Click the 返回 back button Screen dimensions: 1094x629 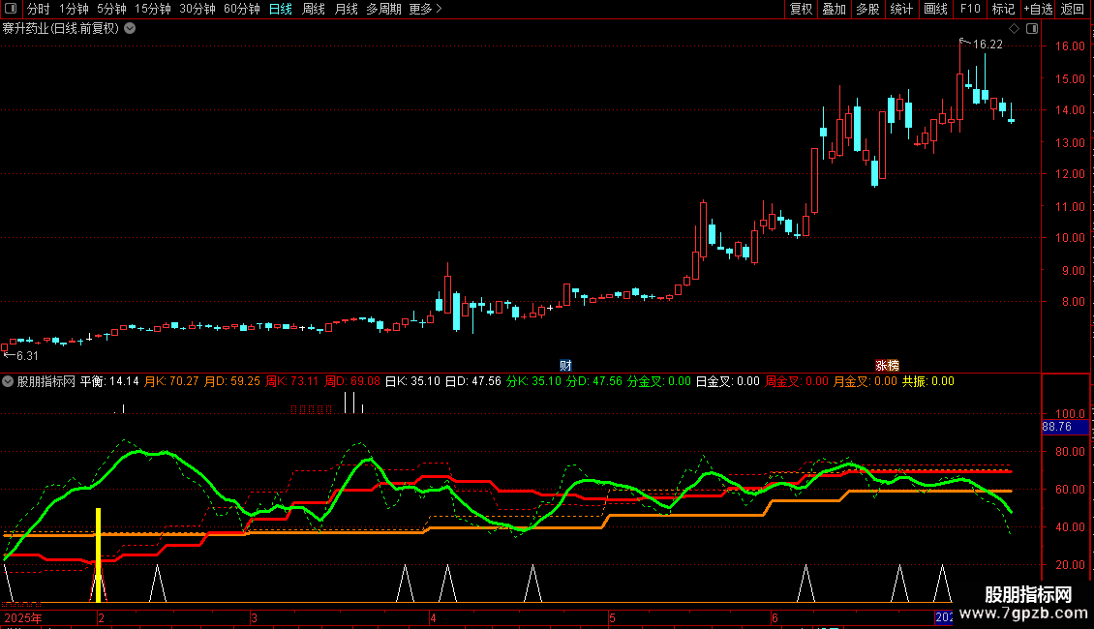[x=1073, y=9]
